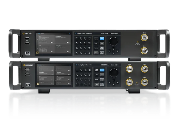Tap the BACK SPACE key on the top unit
This screenshot has width=179, height=119.
[x=96, y=38]
